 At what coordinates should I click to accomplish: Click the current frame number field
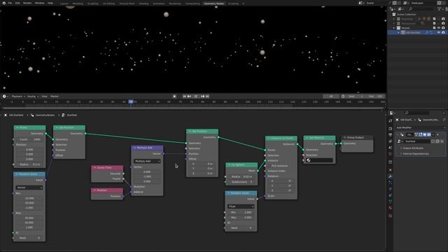[331, 97]
